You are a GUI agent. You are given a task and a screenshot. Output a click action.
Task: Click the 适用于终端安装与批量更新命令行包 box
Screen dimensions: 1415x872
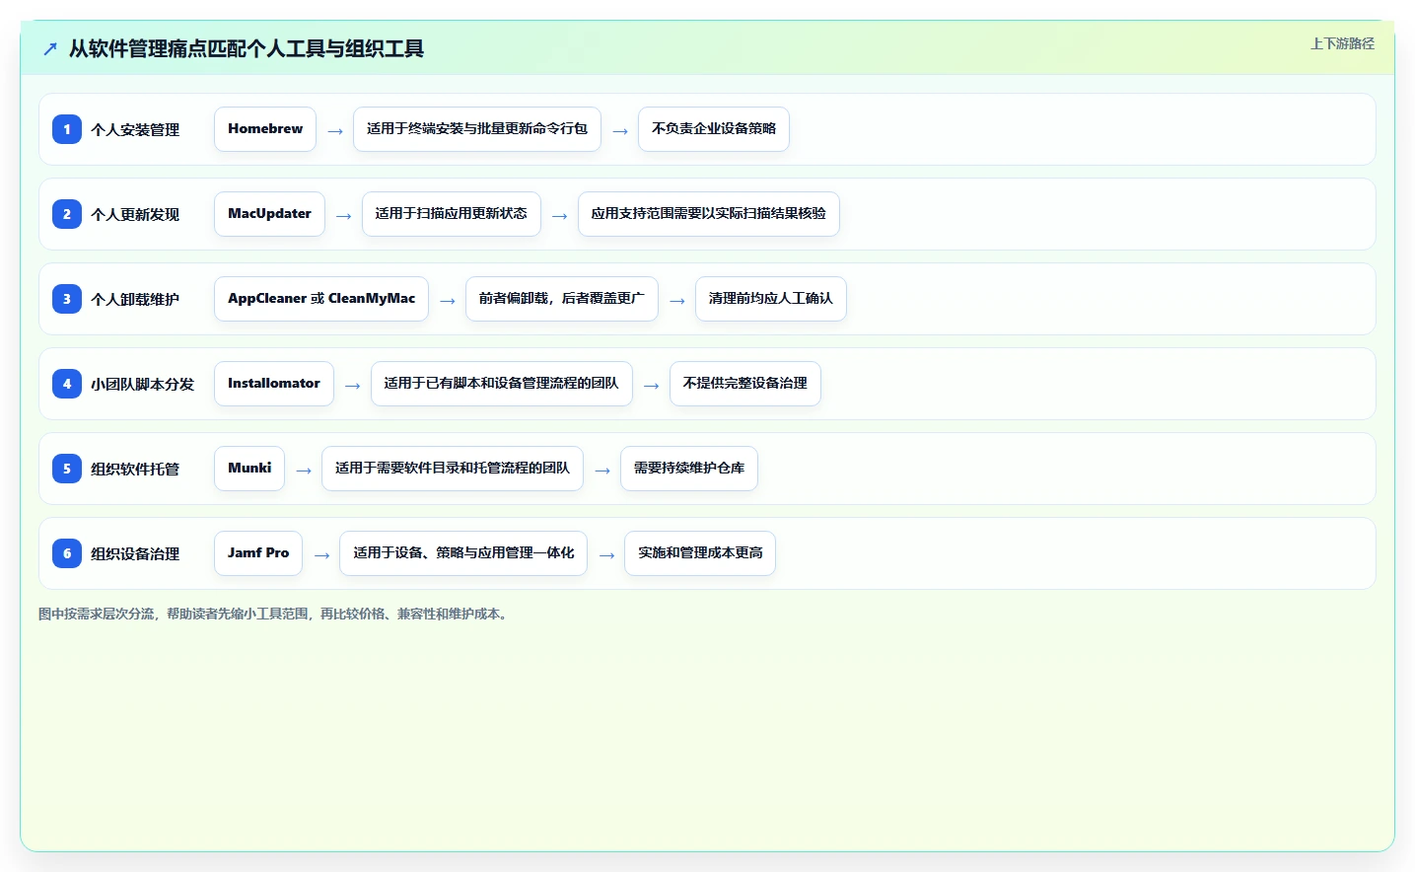tap(477, 129)
